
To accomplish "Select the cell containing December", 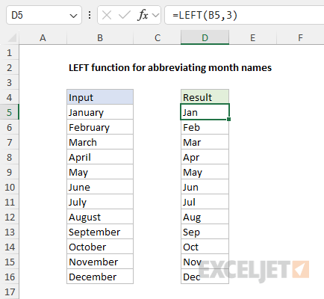I will 100,277.
